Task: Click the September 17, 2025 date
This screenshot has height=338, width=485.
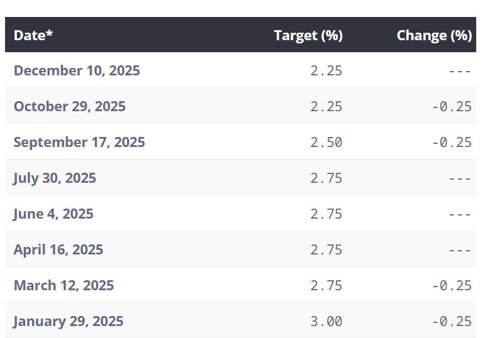Action: point(79,142)
